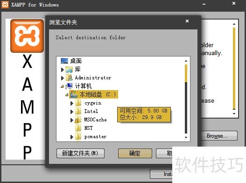Close the XAMPP for Windows window
The image size is (246, 183).
tap(234, 3)
